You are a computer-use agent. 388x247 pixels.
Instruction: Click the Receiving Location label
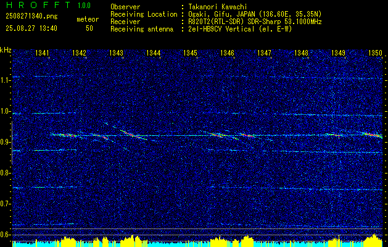tap(144, 14)
